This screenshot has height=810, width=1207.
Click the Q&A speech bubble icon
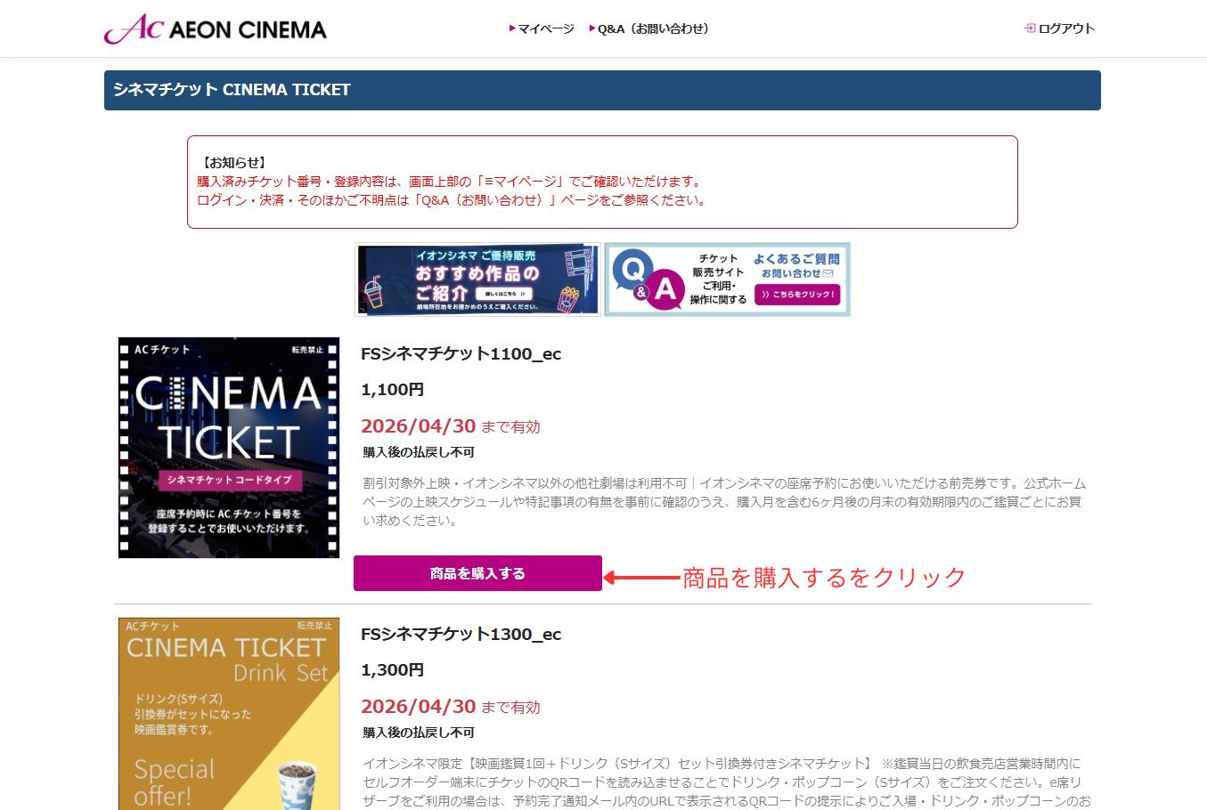(648, 279)
